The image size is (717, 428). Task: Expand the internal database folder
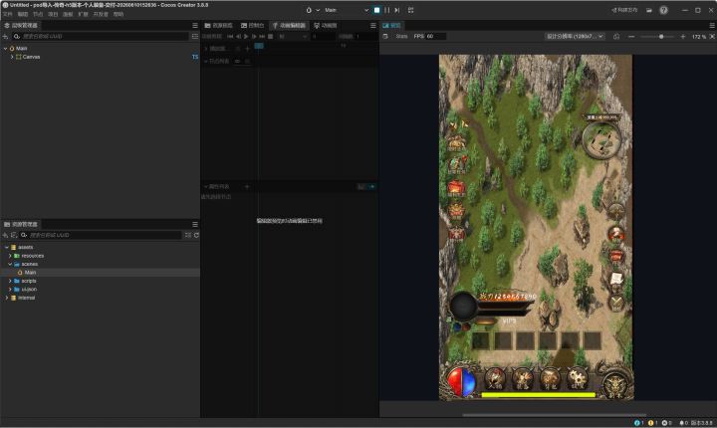point(7,298)
